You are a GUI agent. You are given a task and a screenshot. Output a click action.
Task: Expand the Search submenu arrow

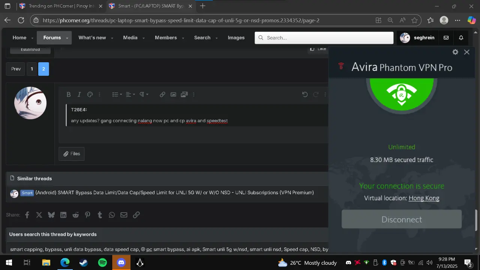(216, 38)
